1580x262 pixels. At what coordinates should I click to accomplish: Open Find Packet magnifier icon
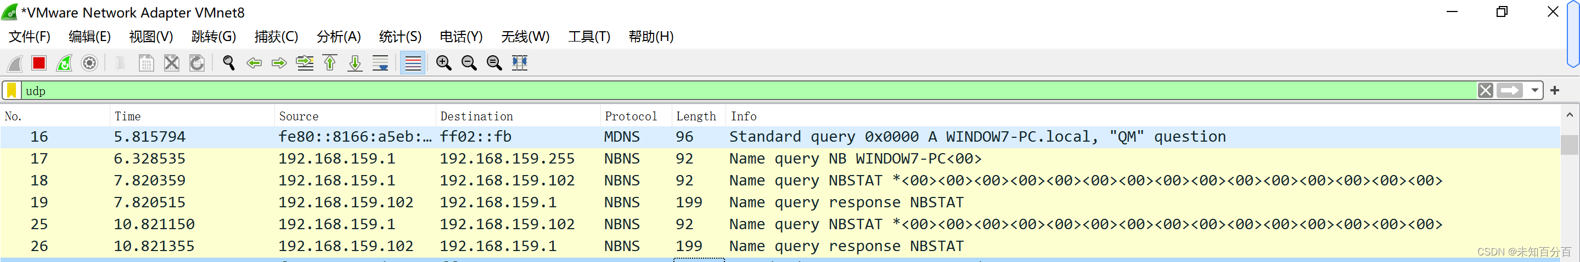(229, 63)
